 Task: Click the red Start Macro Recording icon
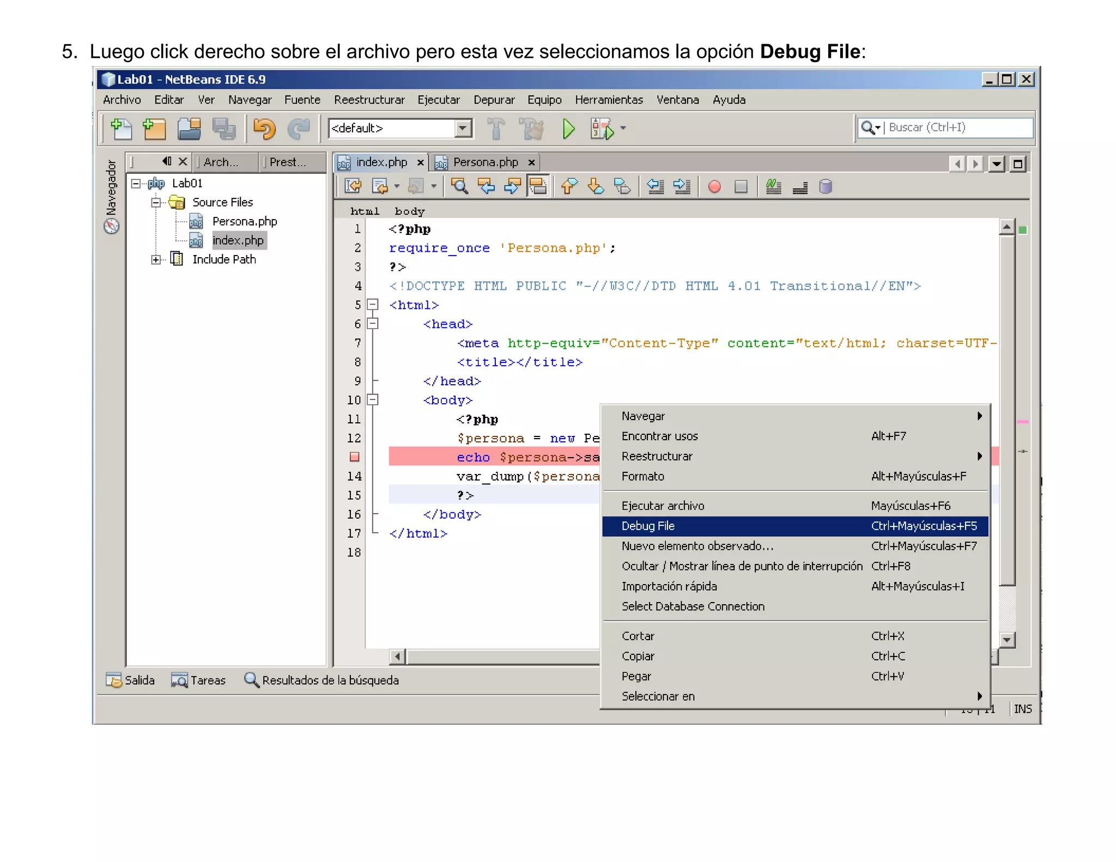click(x=714, y=187)
